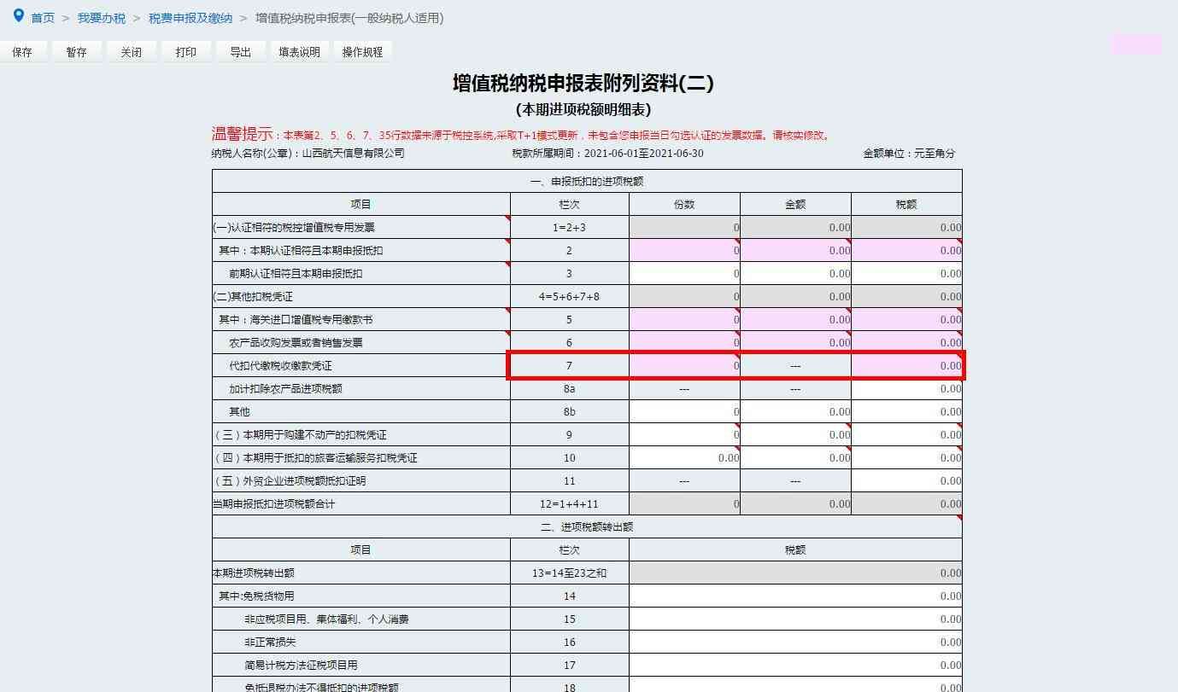
Task: Export the form using 导出
Action: (x=240, y=52)
